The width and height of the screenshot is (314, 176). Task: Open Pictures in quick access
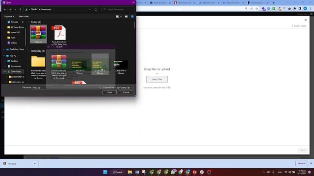[14, 22]
